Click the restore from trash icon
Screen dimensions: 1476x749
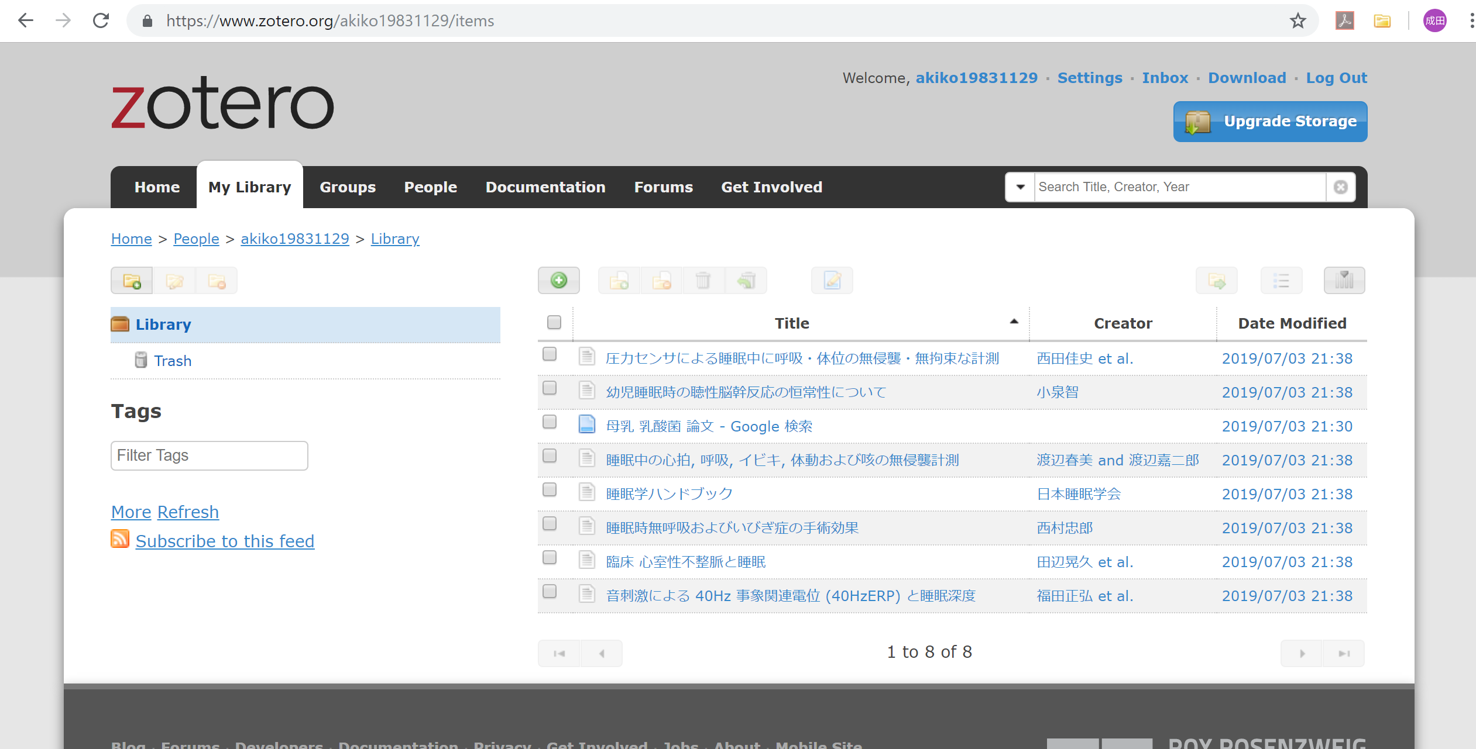[746, 281]
